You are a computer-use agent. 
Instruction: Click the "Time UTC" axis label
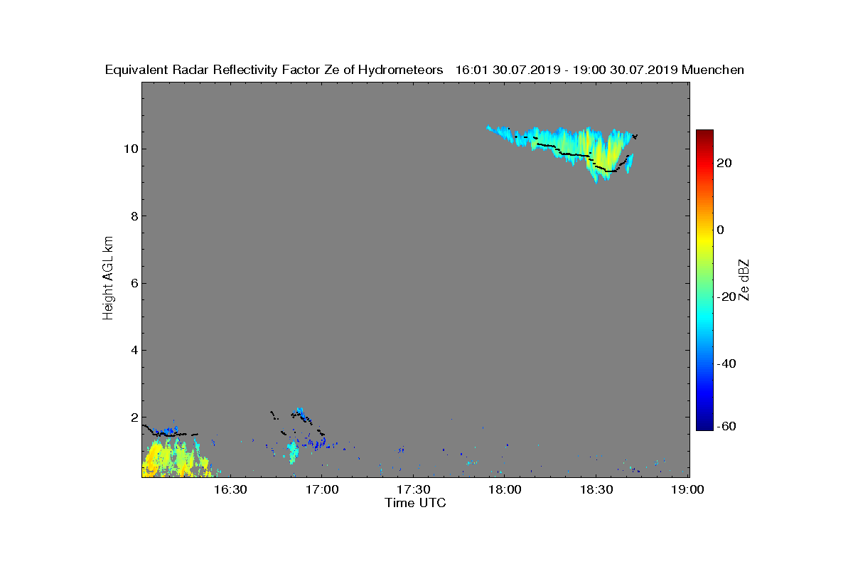point(416,503)
